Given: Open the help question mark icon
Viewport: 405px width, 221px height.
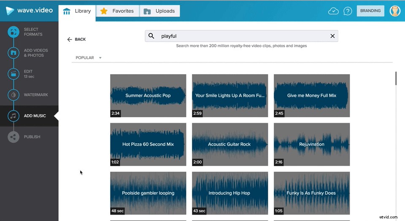Looking at the screenshot, I should pyautogui.click(x=348, y=11).
